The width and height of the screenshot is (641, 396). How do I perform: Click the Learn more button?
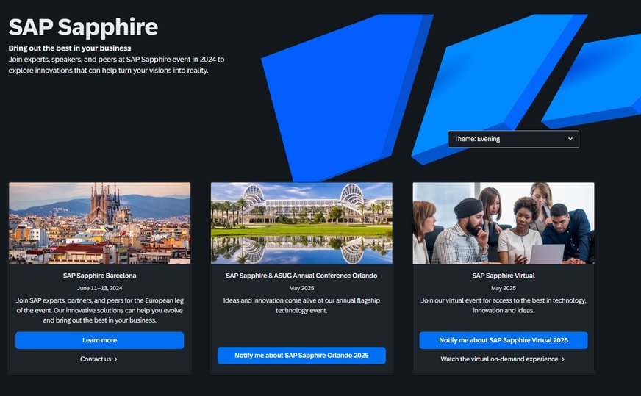pyautogui.click(x=100, y=340)
